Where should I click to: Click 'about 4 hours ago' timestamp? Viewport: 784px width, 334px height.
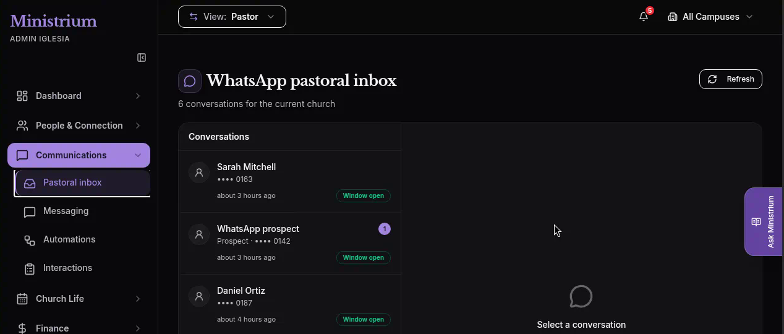246,319
